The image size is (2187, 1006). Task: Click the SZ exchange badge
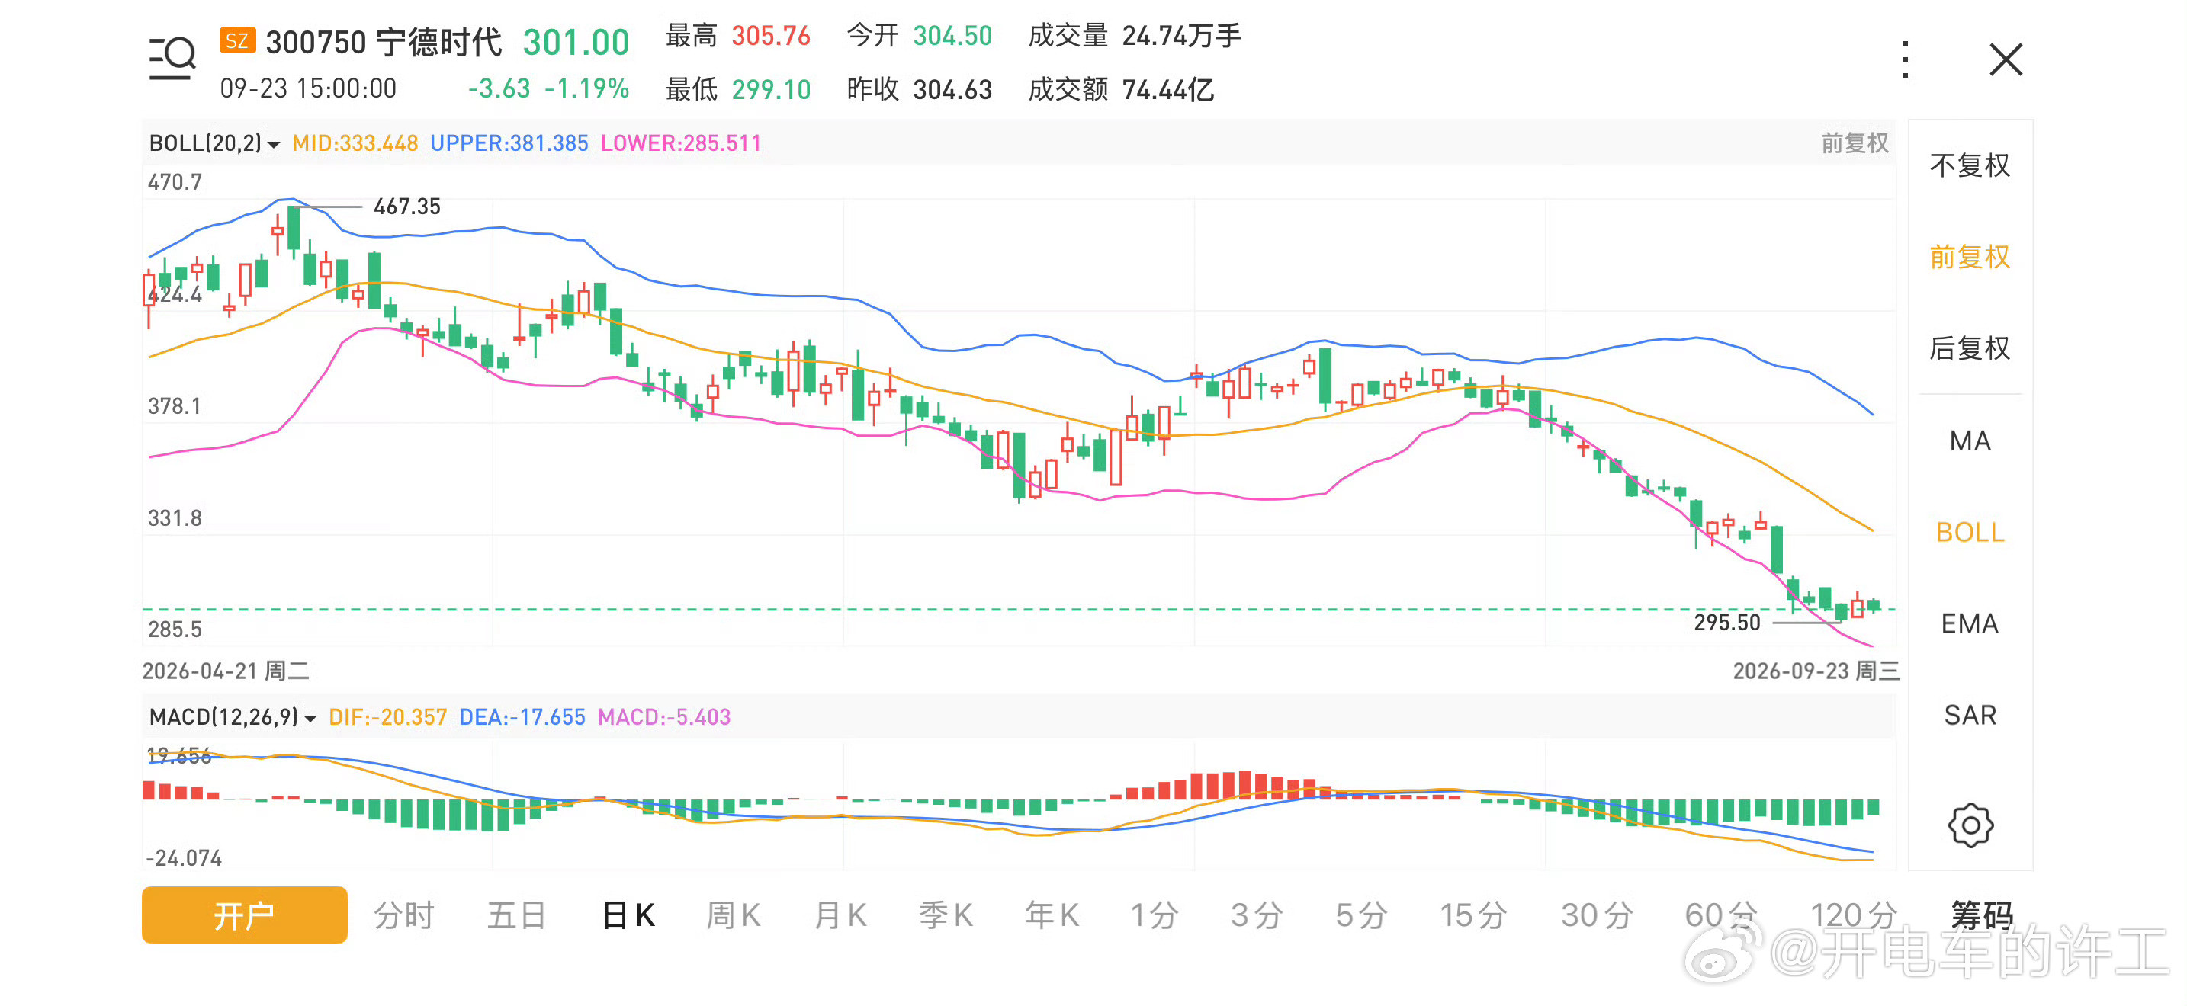(237, 40)
